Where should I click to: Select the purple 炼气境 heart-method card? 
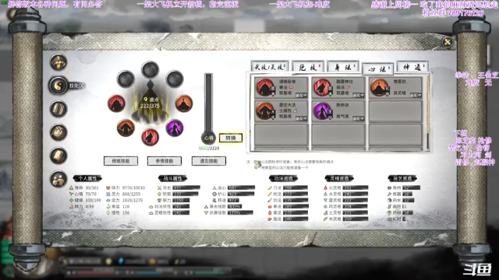pos(338,111)
